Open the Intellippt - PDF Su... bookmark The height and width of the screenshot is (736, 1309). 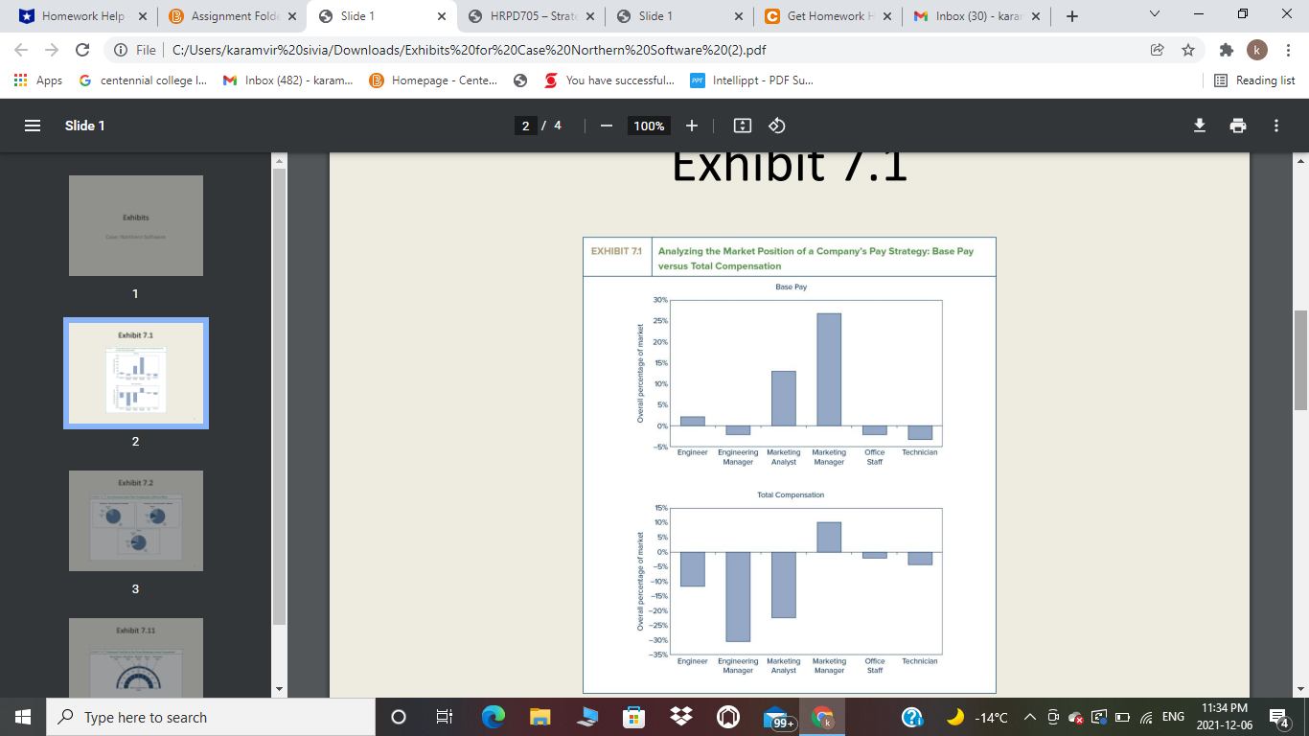(x=751, y=80)
